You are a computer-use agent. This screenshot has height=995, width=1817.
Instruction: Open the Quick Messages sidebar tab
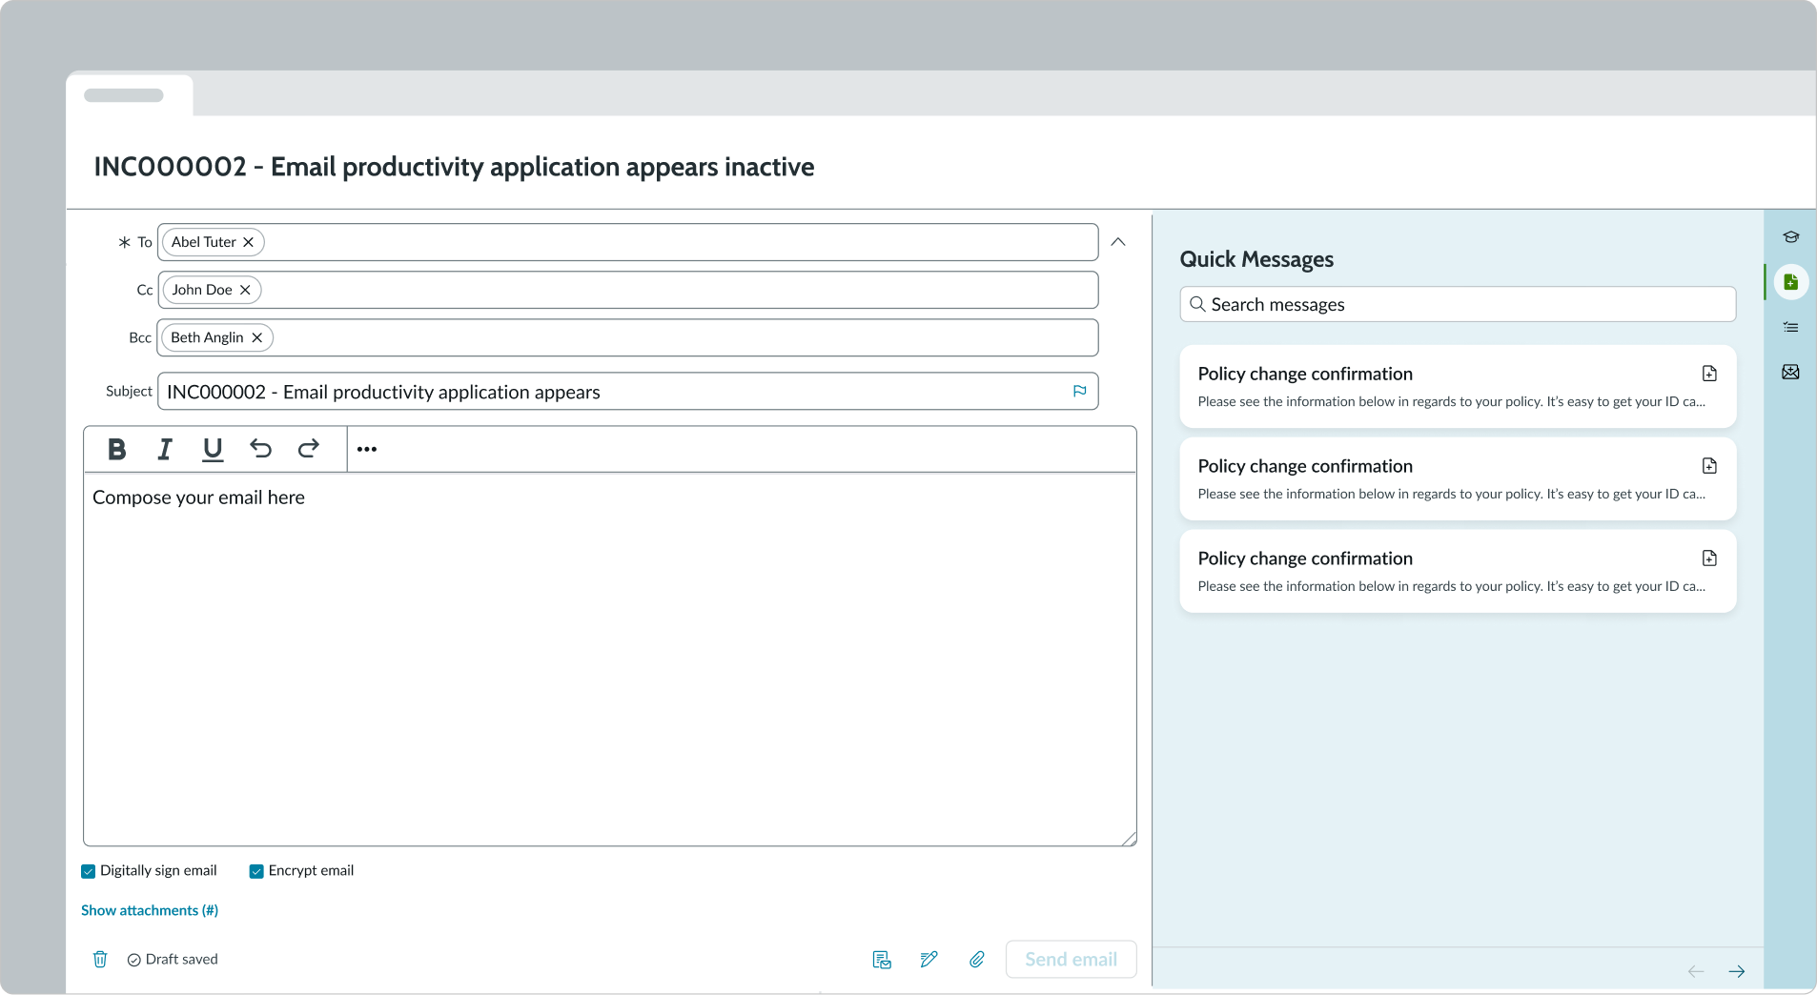(x=1790, y=282)
